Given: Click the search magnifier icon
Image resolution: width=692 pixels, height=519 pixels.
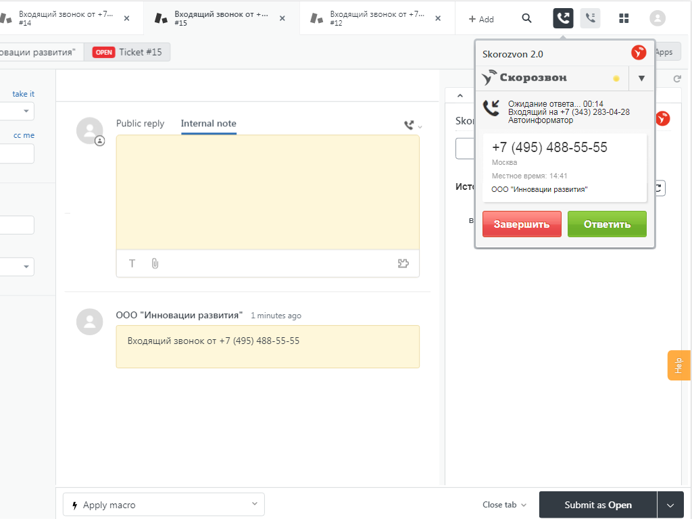Looking at the screenshot, I should point(527,18).
